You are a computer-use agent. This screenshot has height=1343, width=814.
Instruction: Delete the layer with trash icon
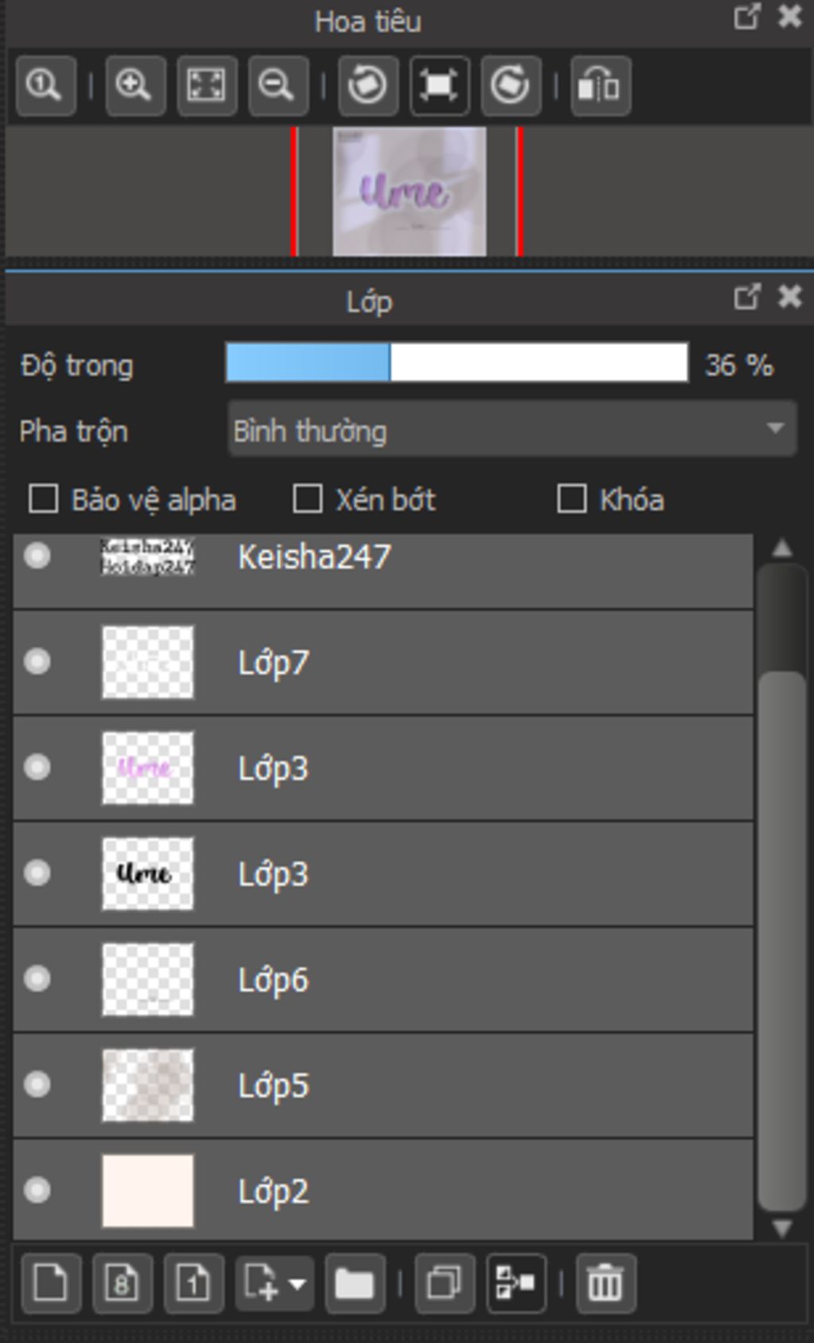point(606,1283)
